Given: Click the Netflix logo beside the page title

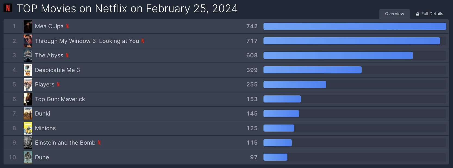Looking at the screenshot, I should [8, 8].
